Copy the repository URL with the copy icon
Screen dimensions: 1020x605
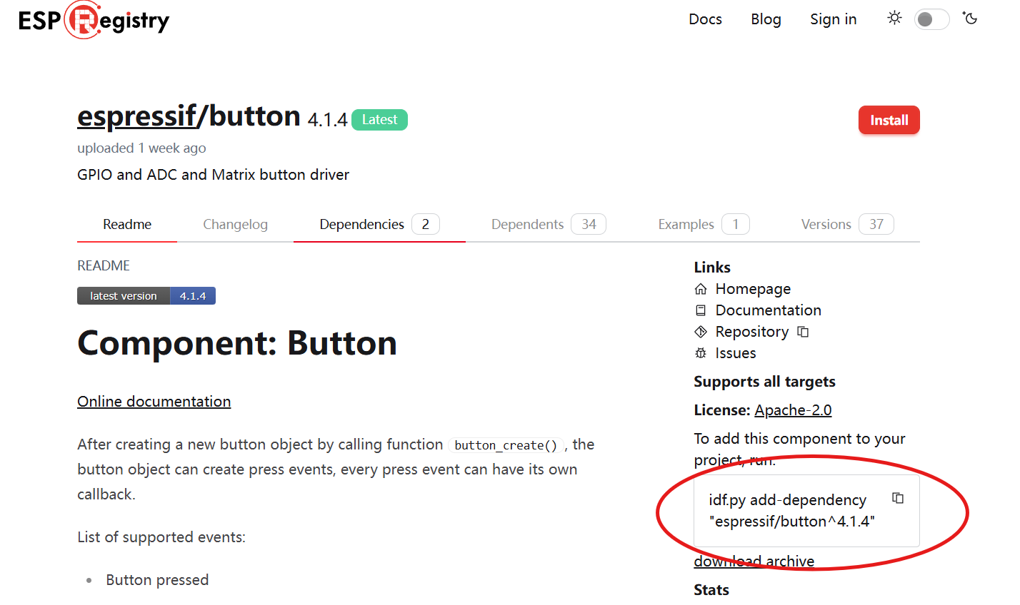click(803, 332)
